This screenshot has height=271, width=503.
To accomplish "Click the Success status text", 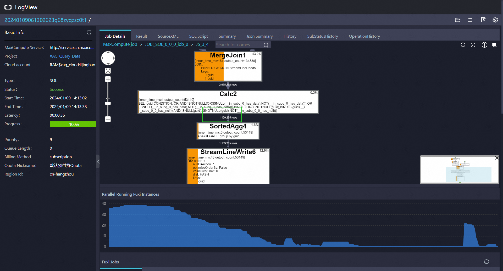I will (57, 89).
